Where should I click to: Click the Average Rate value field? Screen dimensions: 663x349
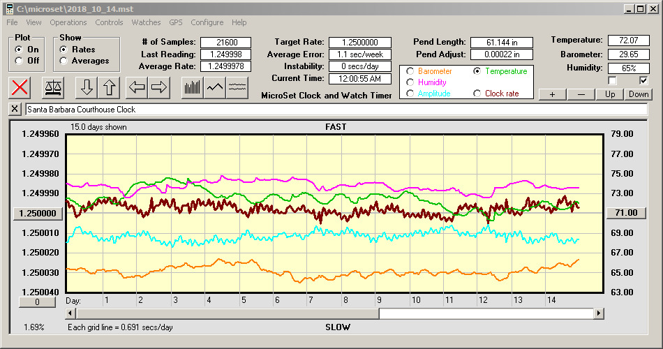tap(226, 66)
